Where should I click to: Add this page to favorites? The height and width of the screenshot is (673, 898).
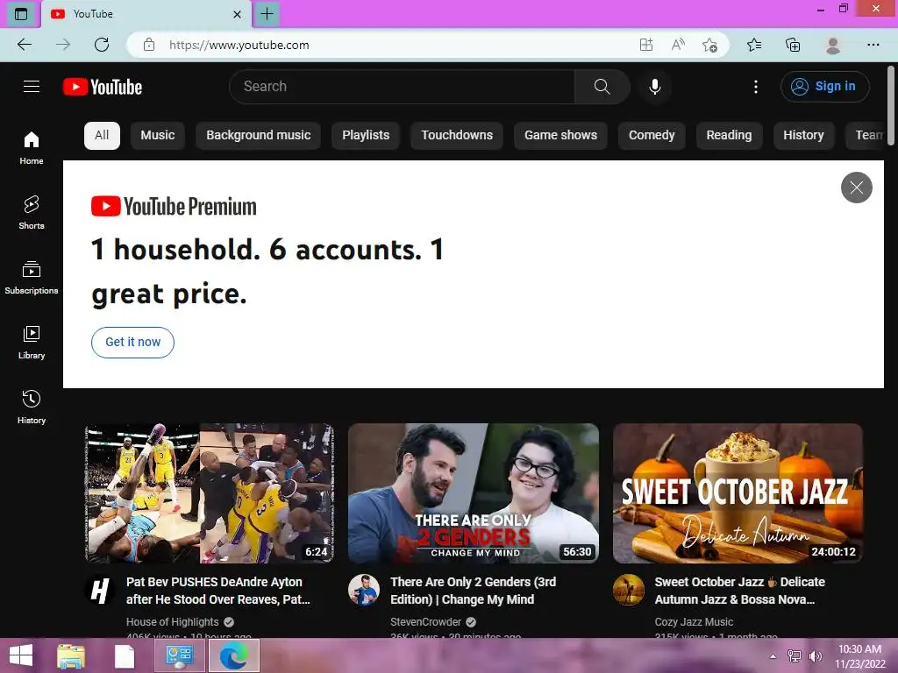click(x=709, y=45)
